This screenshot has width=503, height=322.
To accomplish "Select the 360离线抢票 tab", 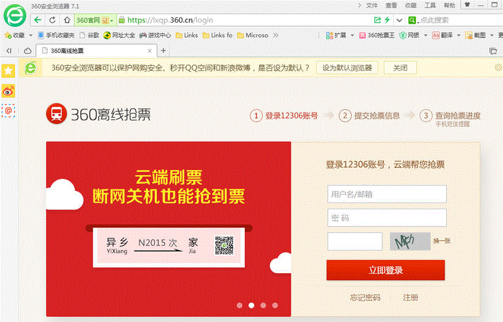I will [x=96, y=51].
